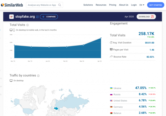Select the Apr '20 chart data point
Screen dimensions: 166x116
click(101, 38)
